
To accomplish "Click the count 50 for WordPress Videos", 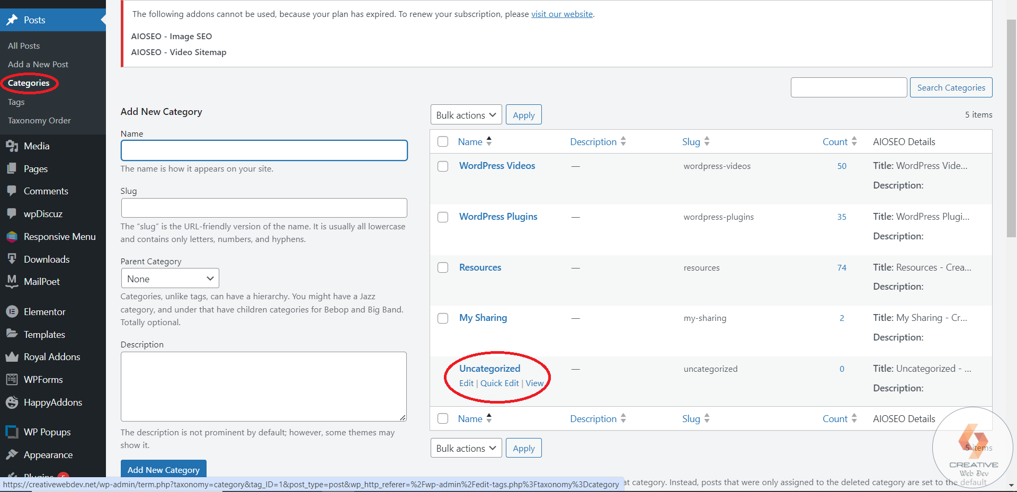I will pyautogui.click(x=842, y=166).
